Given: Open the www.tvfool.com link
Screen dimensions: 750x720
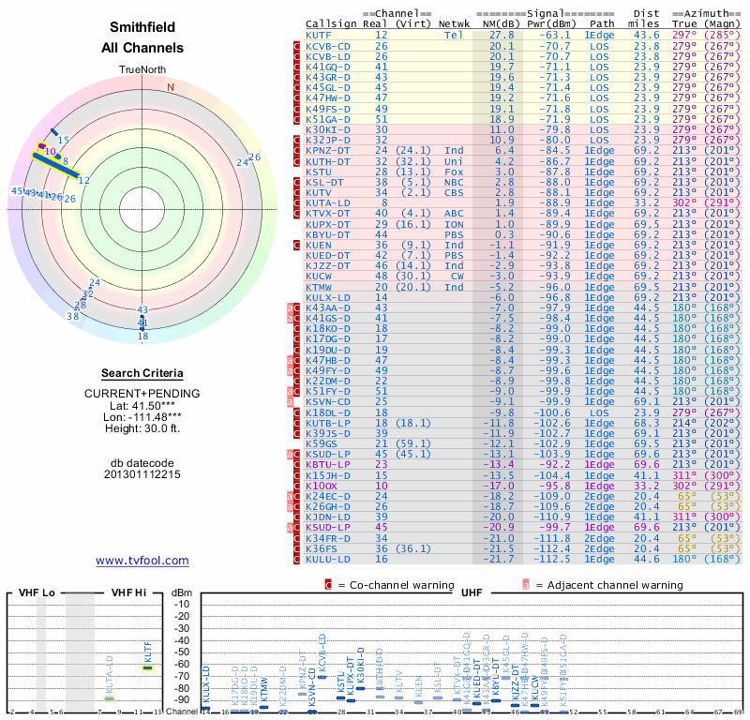Looking at the screenshot, I should [x=142, y=561].
